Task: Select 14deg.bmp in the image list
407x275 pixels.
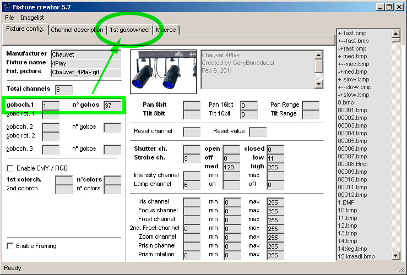Action: [352, 249]
